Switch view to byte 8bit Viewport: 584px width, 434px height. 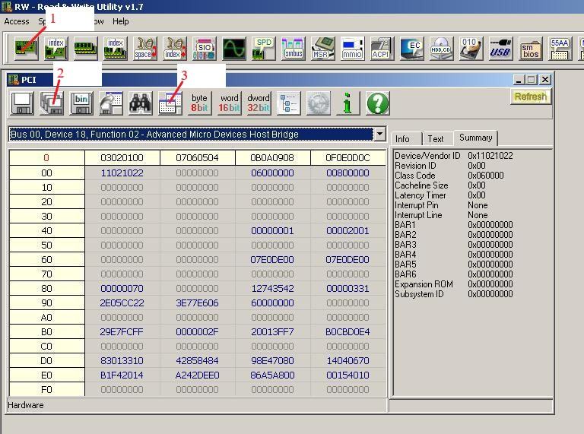pyautogui.click(x=200, y=103)
